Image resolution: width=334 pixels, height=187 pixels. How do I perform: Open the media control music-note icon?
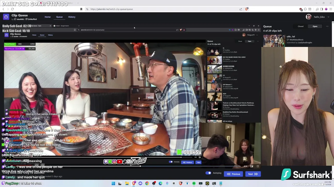[x=317, y=9]
